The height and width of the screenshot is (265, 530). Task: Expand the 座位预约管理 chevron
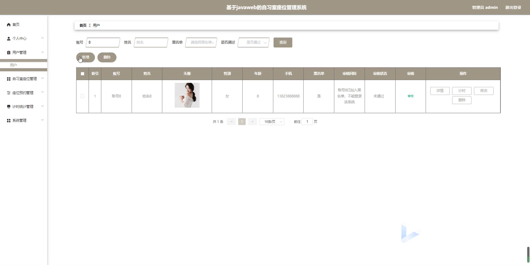[x=43, y=92]
